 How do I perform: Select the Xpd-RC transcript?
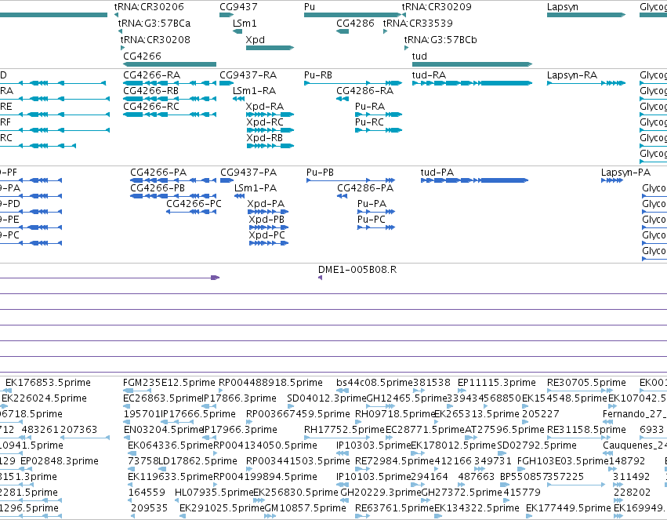click(270, 130)
